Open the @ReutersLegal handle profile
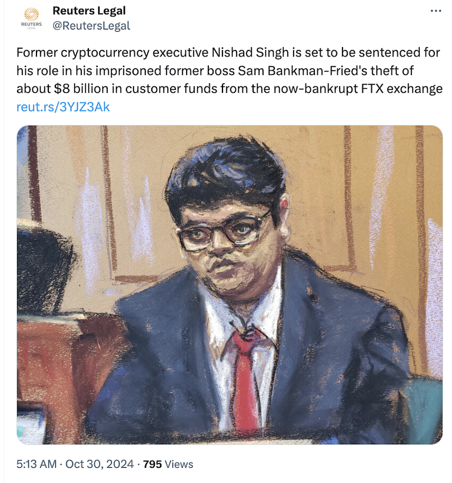 point(91,26)
